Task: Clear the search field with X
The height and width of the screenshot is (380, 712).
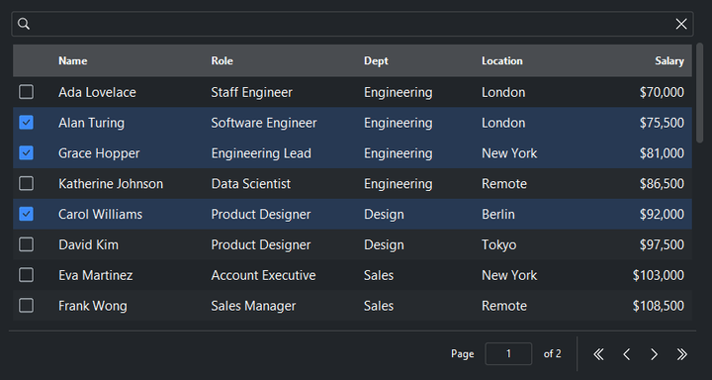Action: pos(681,24)
